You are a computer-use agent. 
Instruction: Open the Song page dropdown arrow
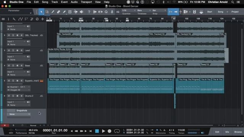click(x=227, y=12)
